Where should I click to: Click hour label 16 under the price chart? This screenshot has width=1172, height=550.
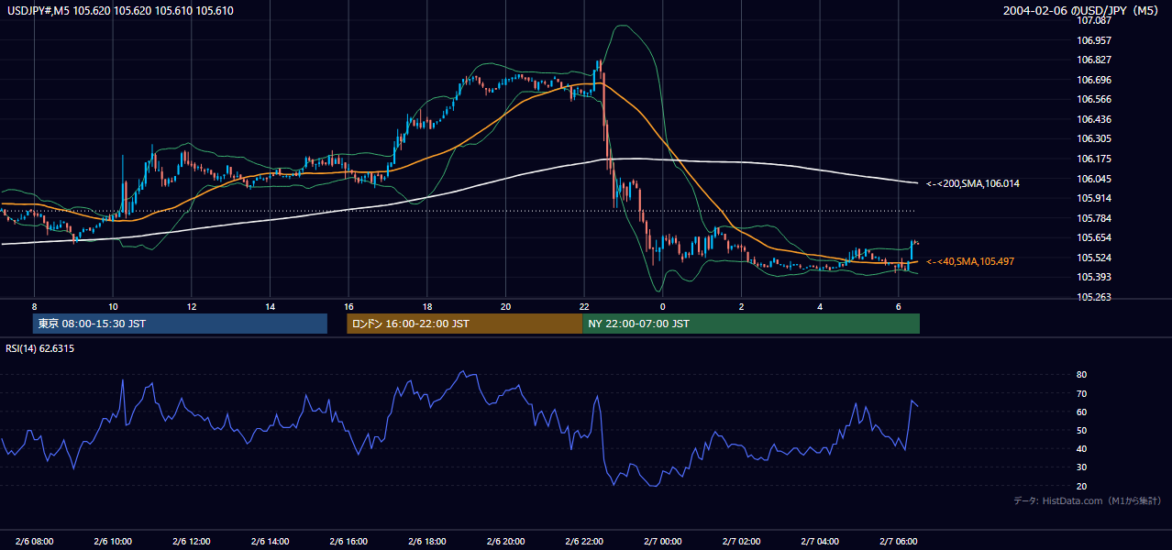[348, 306]
